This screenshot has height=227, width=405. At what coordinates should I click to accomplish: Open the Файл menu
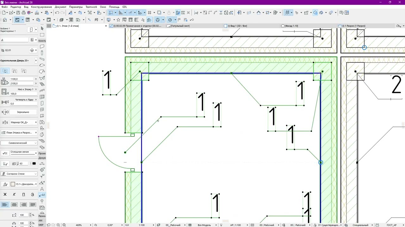4,7
